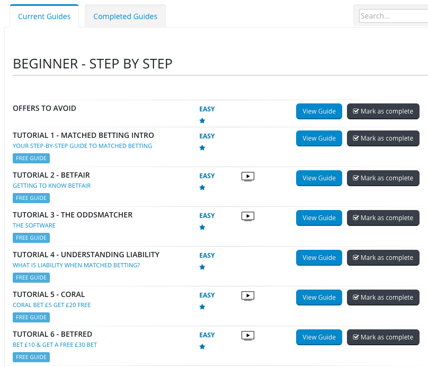Select the Current Guides tab
The width and height of the screenshot is (428, 367).
44,16
